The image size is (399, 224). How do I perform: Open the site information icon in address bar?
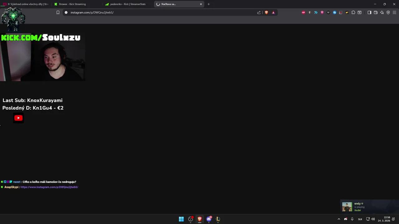click(x=66, y=12)
